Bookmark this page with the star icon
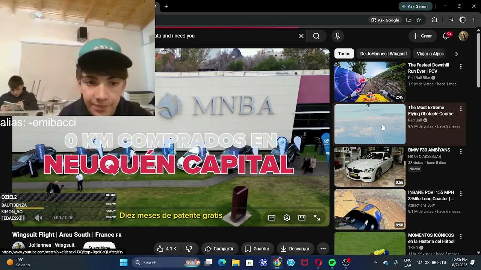The image size is (481, 270). coord(419,20)
